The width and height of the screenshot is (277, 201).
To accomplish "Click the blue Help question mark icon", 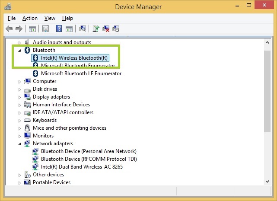I will click(59, 29).
